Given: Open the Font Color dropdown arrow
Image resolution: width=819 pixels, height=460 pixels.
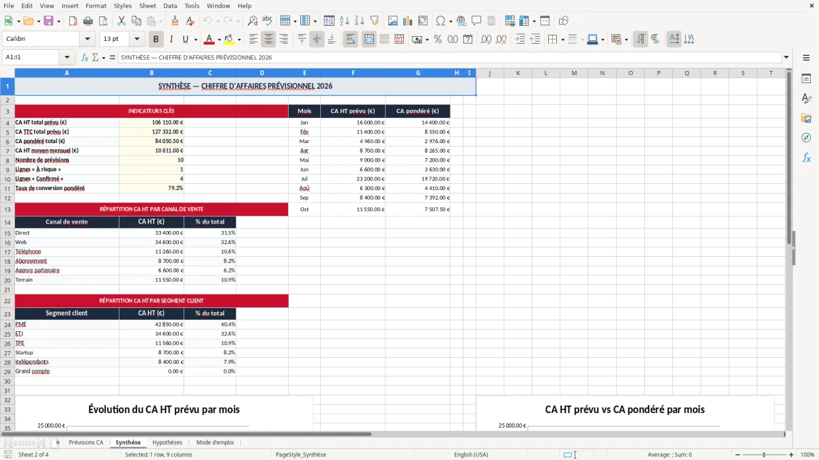Looking at the screenshot, I should coord(219,40).
